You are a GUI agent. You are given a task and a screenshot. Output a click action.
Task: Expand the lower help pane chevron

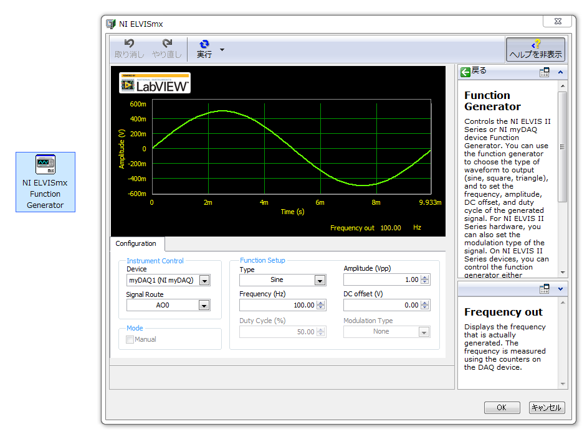560,289
